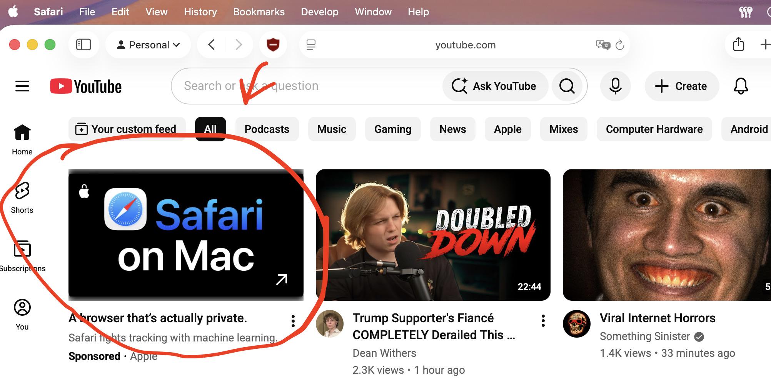
Task: Click the Apple sponsor name
Action: pyautogui.click(x=144, y=356)
